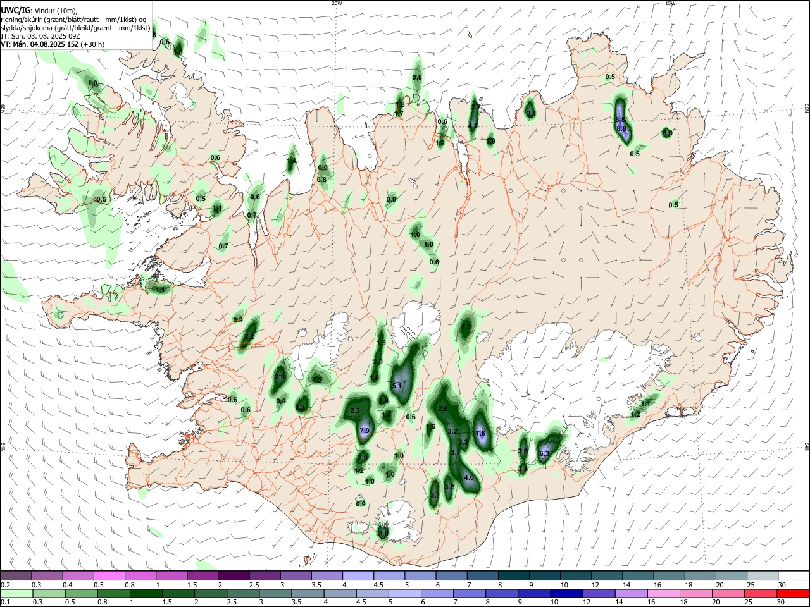Click the 2.2 precipitation value in west

tap(251, 336)
